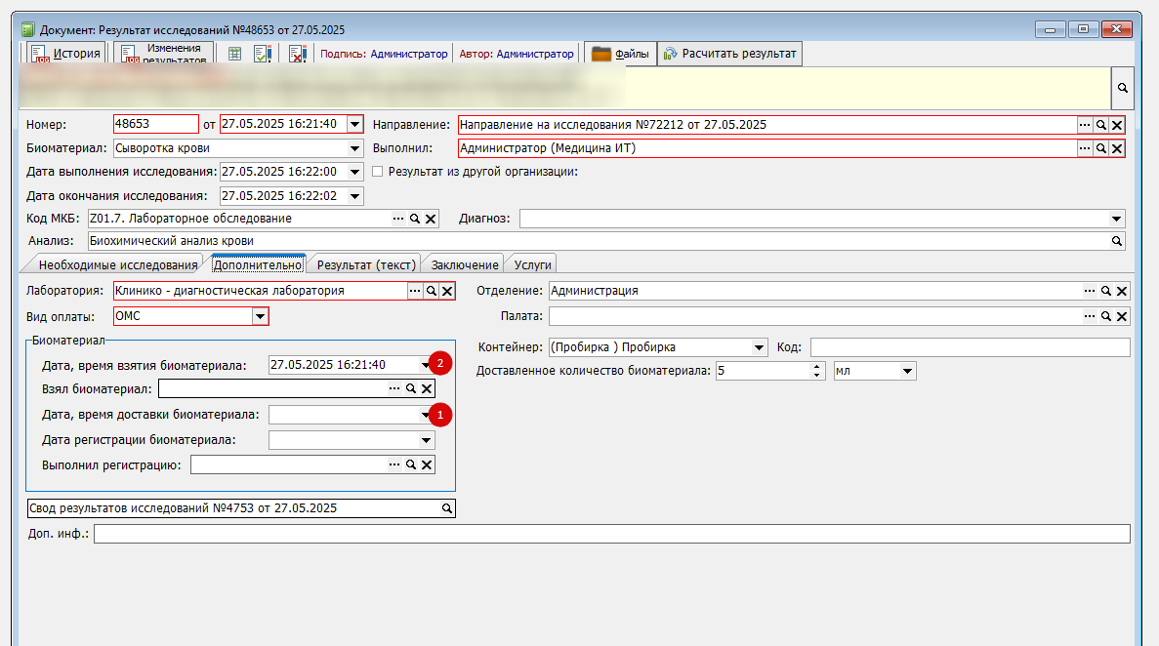Open the История log button
The height and width of the screenshot is (646, 1159).
66,54
